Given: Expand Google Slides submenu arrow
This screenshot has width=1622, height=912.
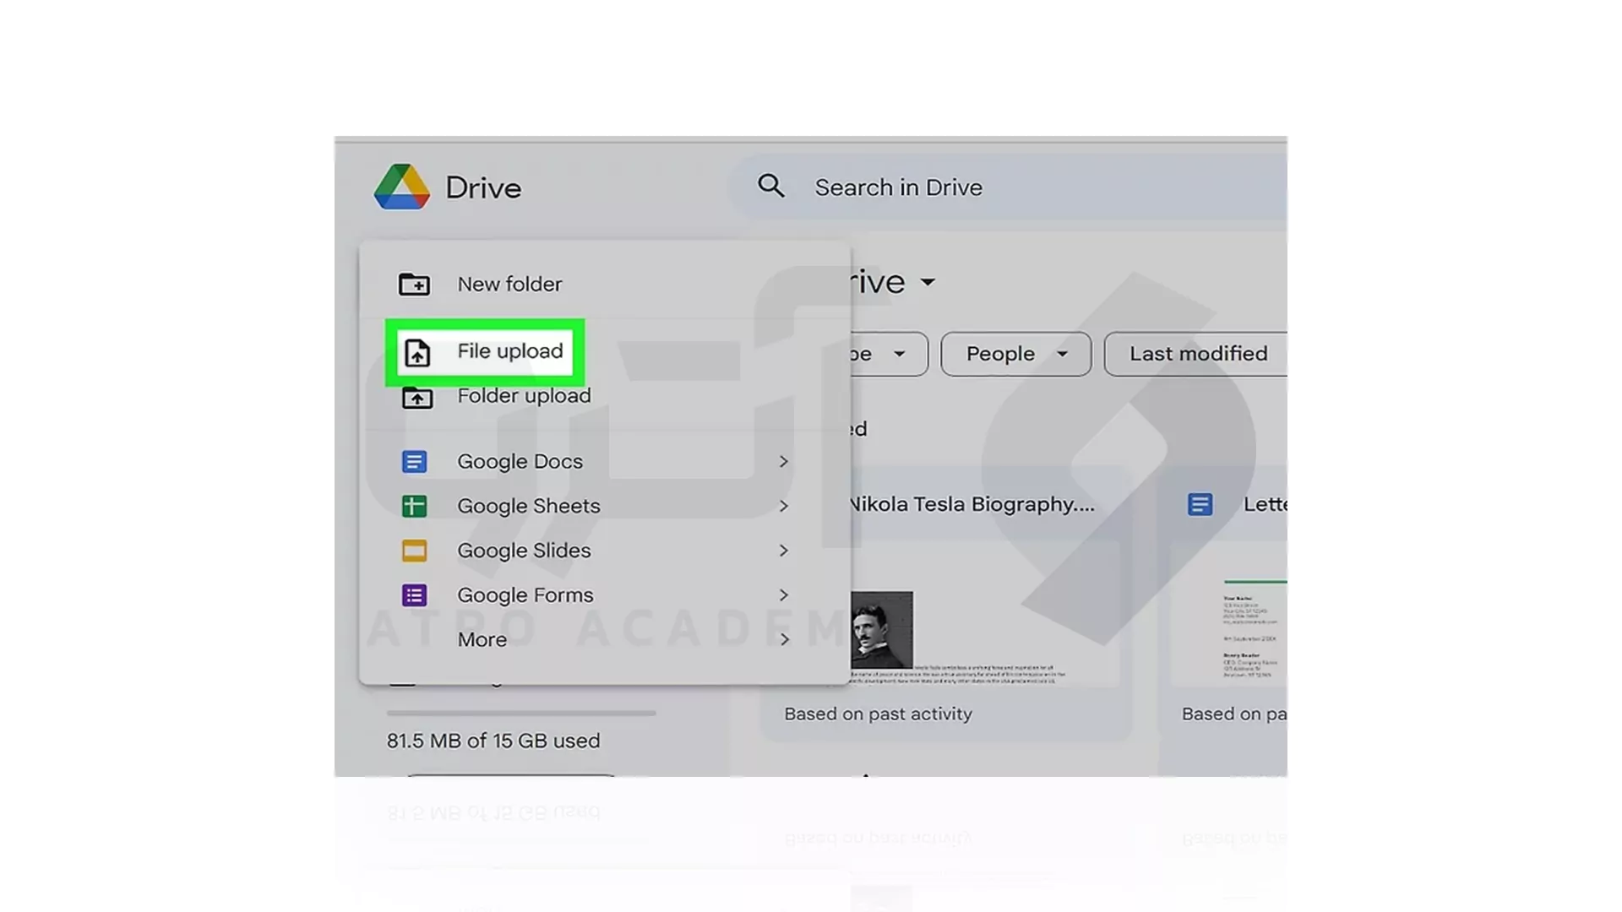Looking at the screenshot, I should (784, 551).
